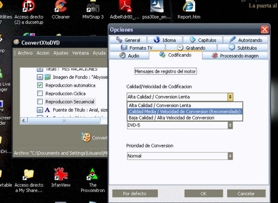
Task: Open the Calidad/Velocidad de Codificacion dropdown arrow
Action: (230, 97)
